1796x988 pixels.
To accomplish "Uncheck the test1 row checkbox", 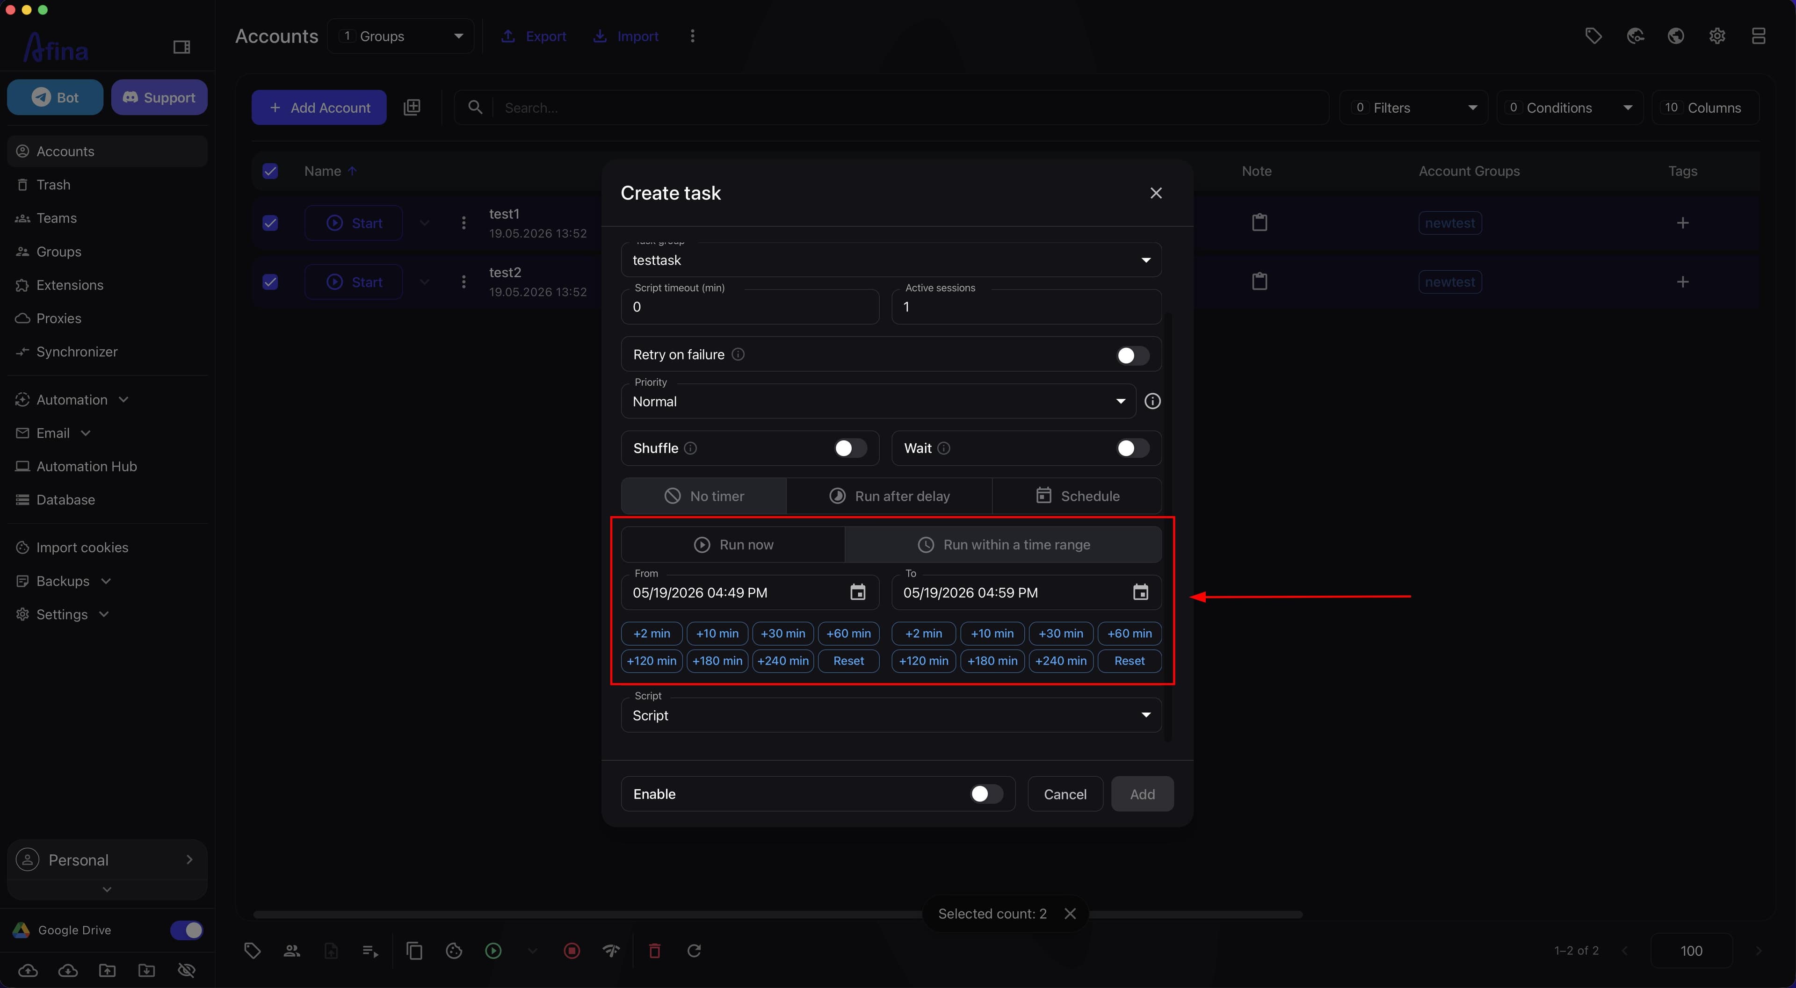I will (270, 223).
